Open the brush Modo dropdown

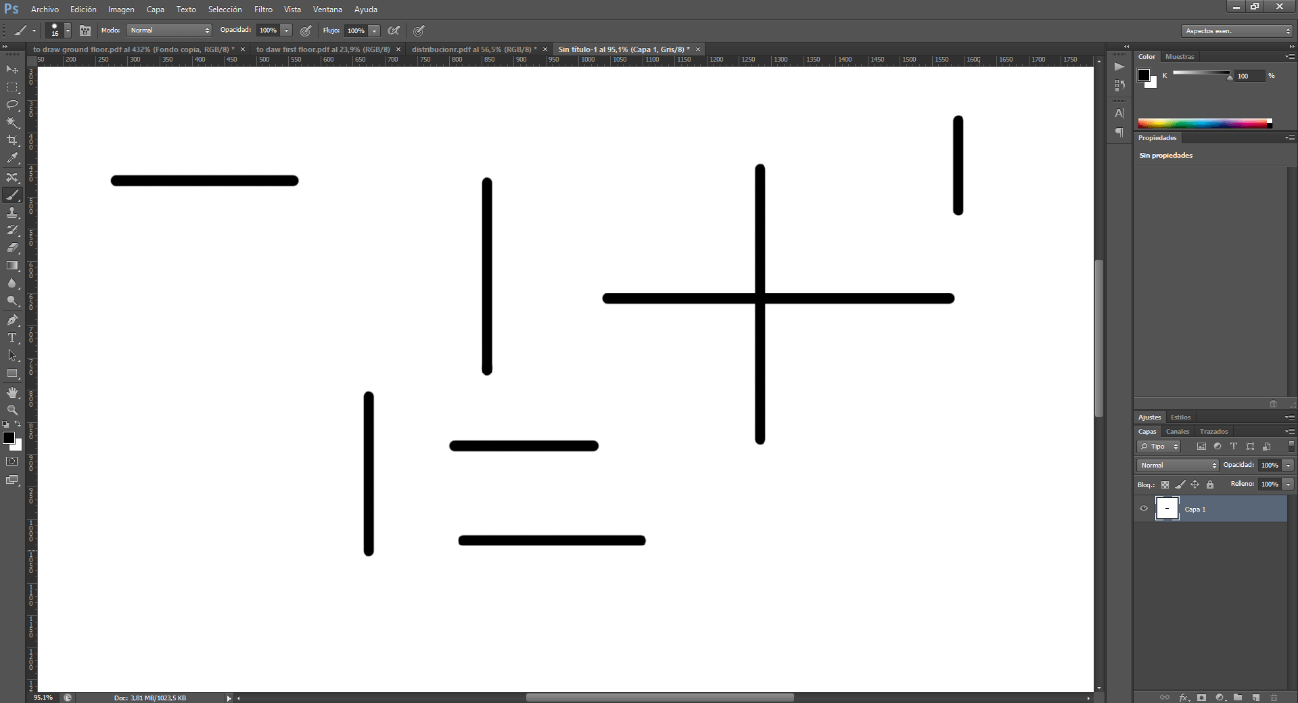tap(169, 30)
